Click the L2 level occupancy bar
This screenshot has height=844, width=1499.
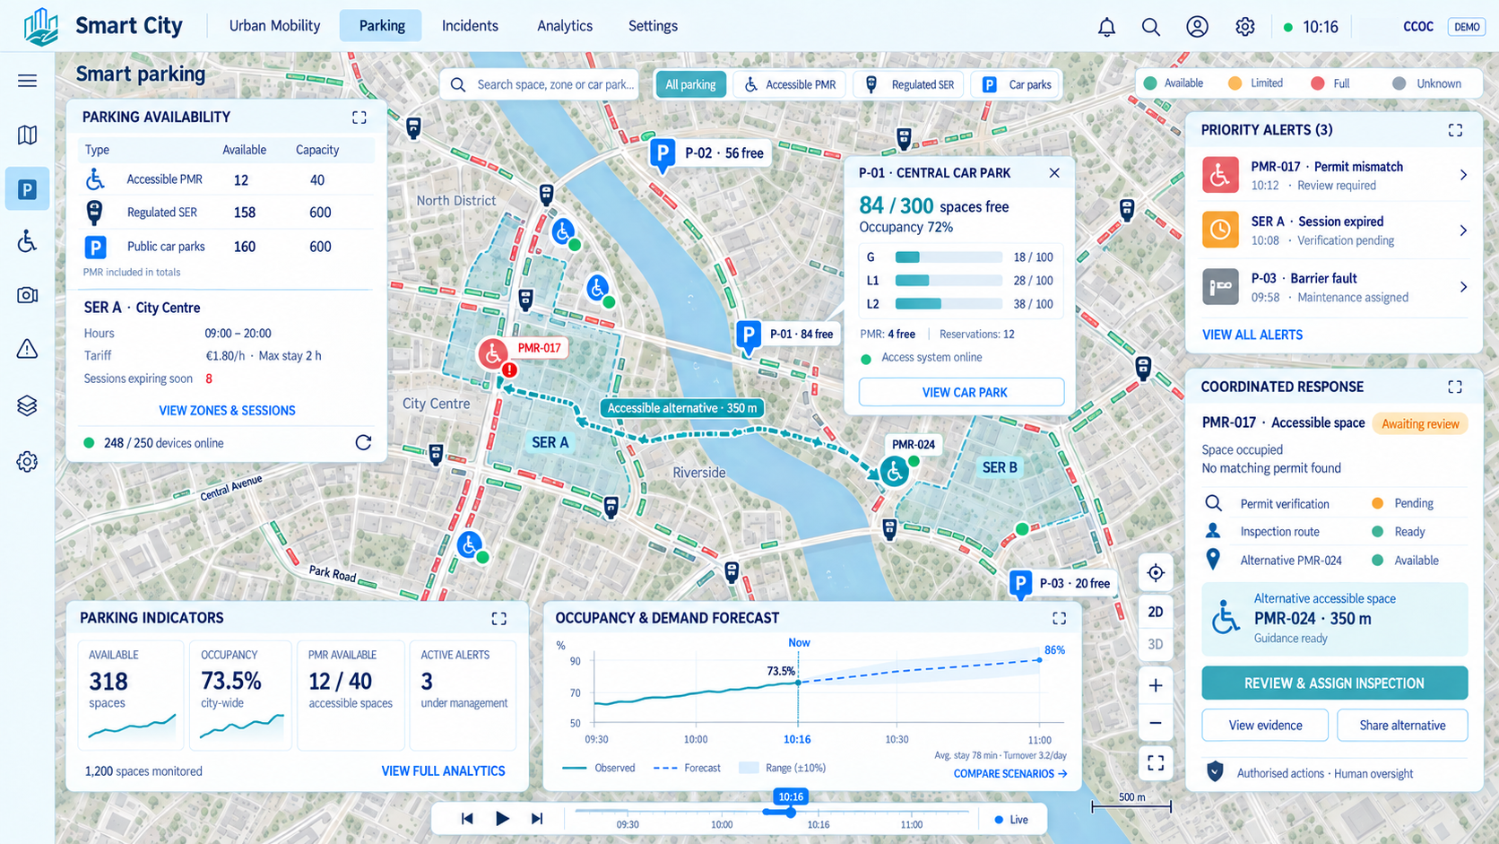click(949, 304)
